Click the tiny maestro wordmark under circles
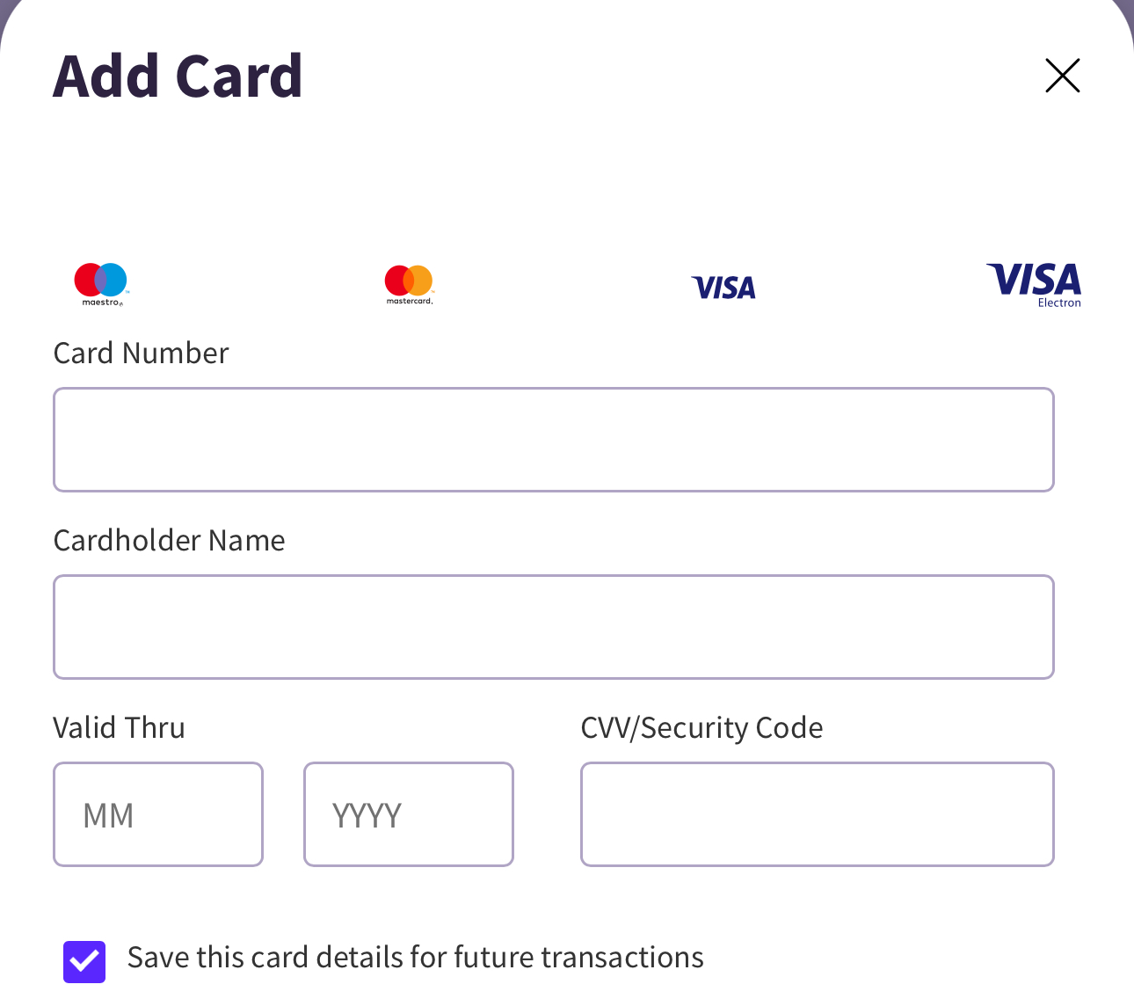1134x999 pixels. (x=102, y=303)
